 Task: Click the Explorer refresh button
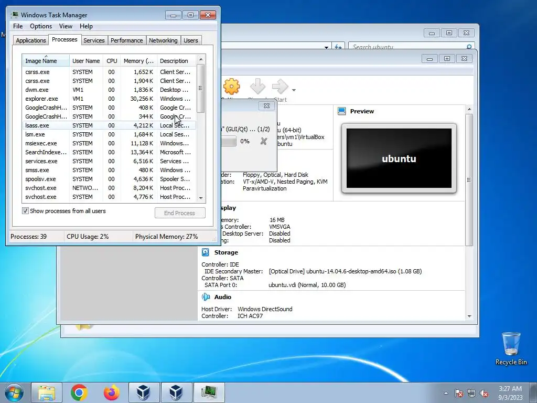coord(338,47)
